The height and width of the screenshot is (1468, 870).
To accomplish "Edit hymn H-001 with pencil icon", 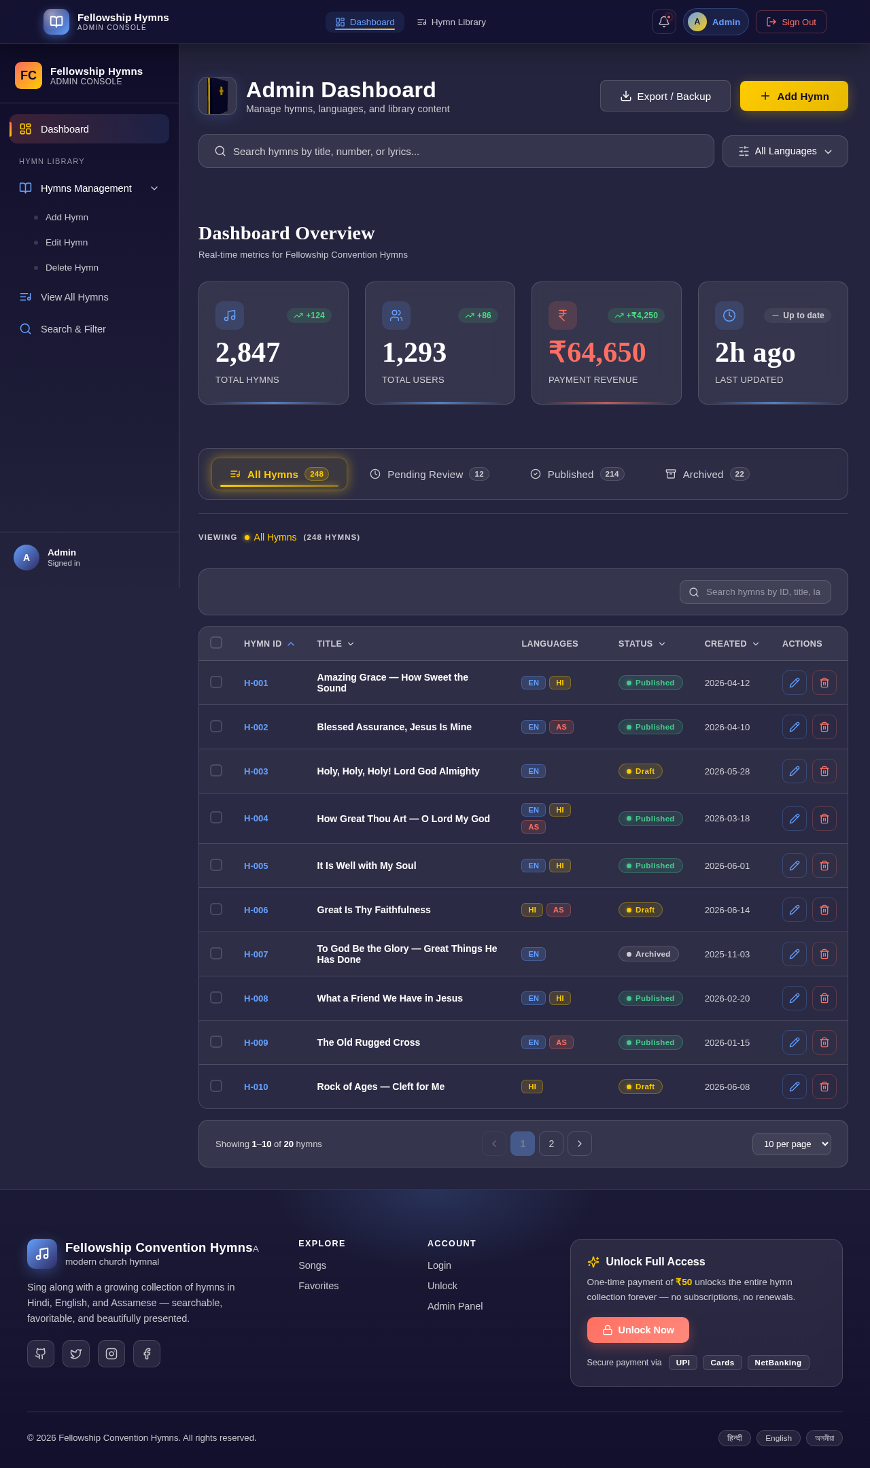I will [795, 683].
